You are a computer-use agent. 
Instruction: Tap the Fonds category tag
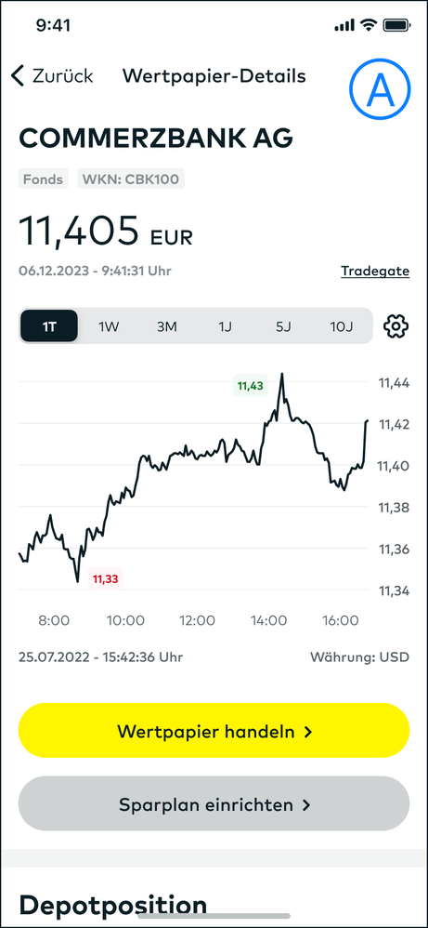(44, 179)
